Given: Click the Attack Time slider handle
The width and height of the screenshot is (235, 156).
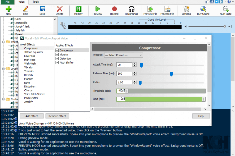Looking at the screenshot, I should 141,65.
